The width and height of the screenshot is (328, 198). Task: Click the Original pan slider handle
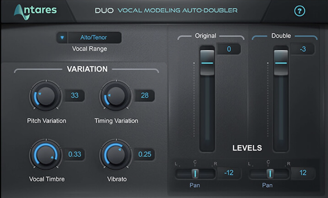[195, 173]
